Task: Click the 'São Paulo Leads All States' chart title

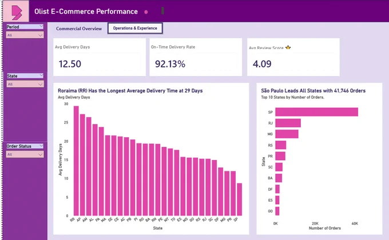Action: [x=313, y=91]
